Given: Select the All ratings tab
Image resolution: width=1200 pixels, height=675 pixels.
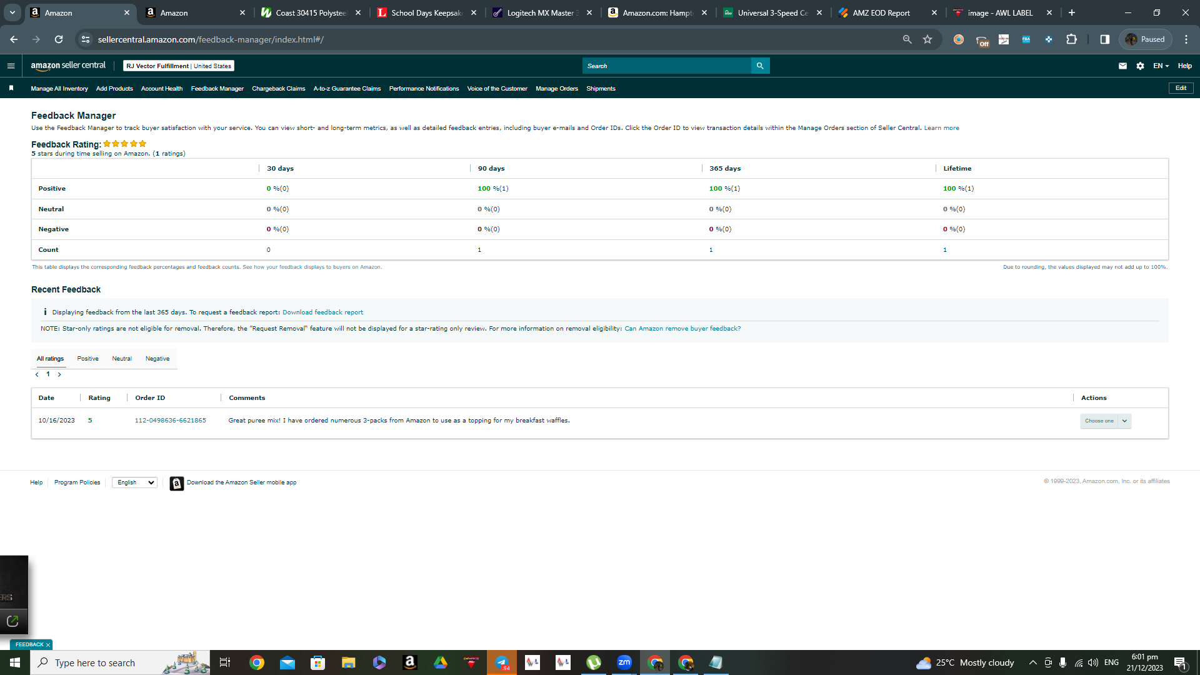Looking at the screenshot, I should point(50,359).
